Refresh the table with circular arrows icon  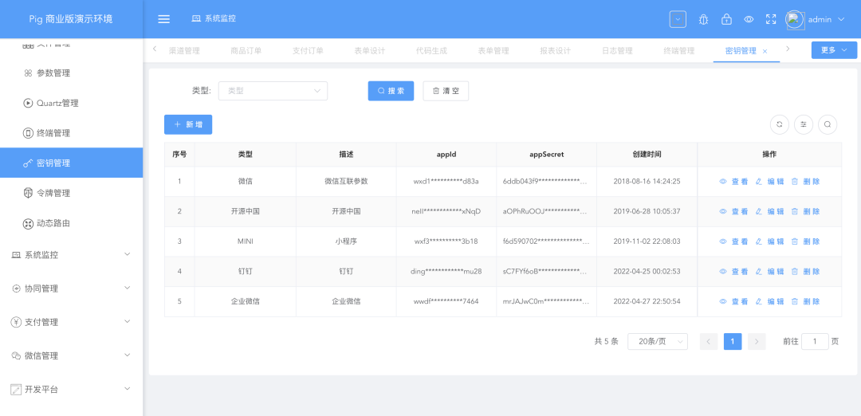coord(779,124)
